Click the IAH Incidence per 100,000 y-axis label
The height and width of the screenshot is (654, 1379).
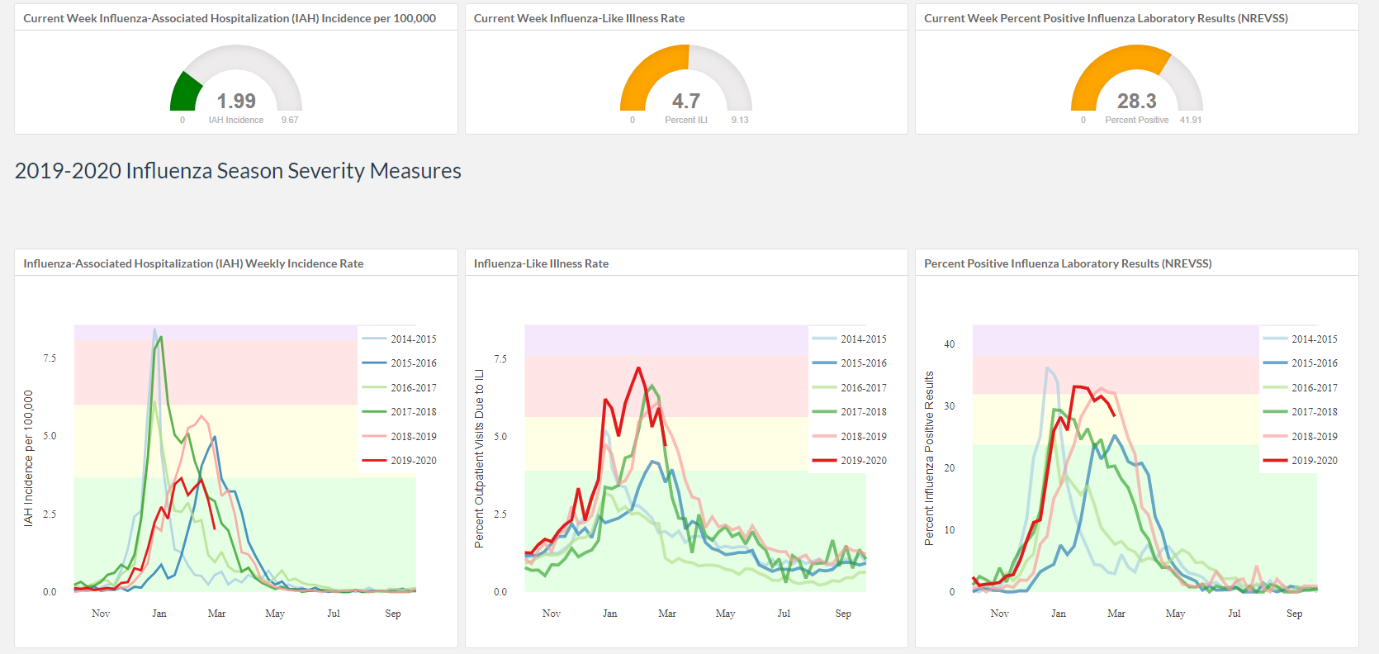(x=28, y=458)
